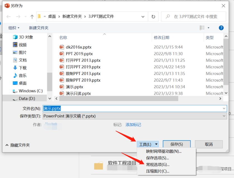234x178 pixels.
Task: Click the 演示只读.pptx file icon
Action: 62,93
